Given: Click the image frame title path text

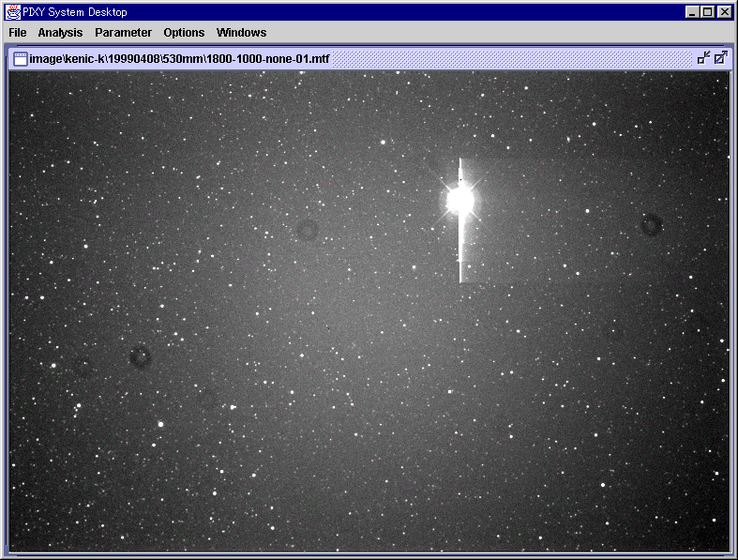Looking at the screenshot, I should (179, 59).
